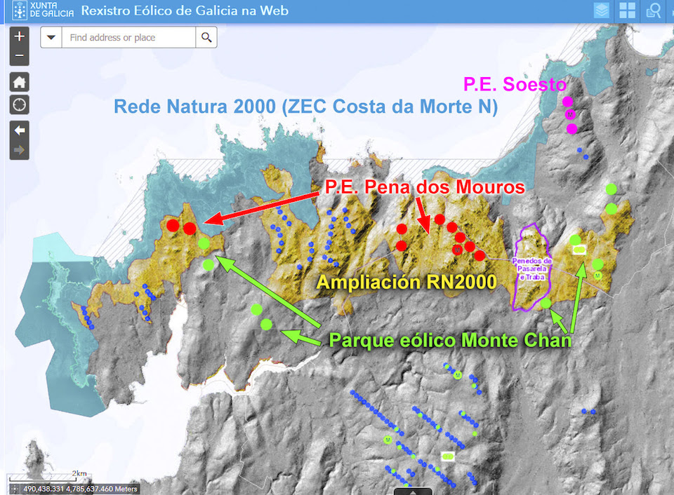Toggle the coordinate capture button
This screenshot has height=495, width=674.
pyautogui.click(x=15, y=489)
